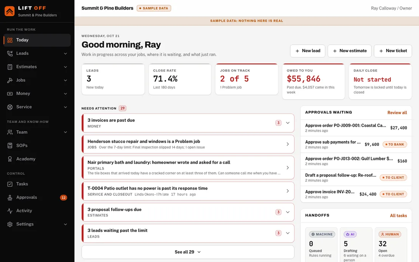
Task: Click the Settings gear icon
Action: 10,224
